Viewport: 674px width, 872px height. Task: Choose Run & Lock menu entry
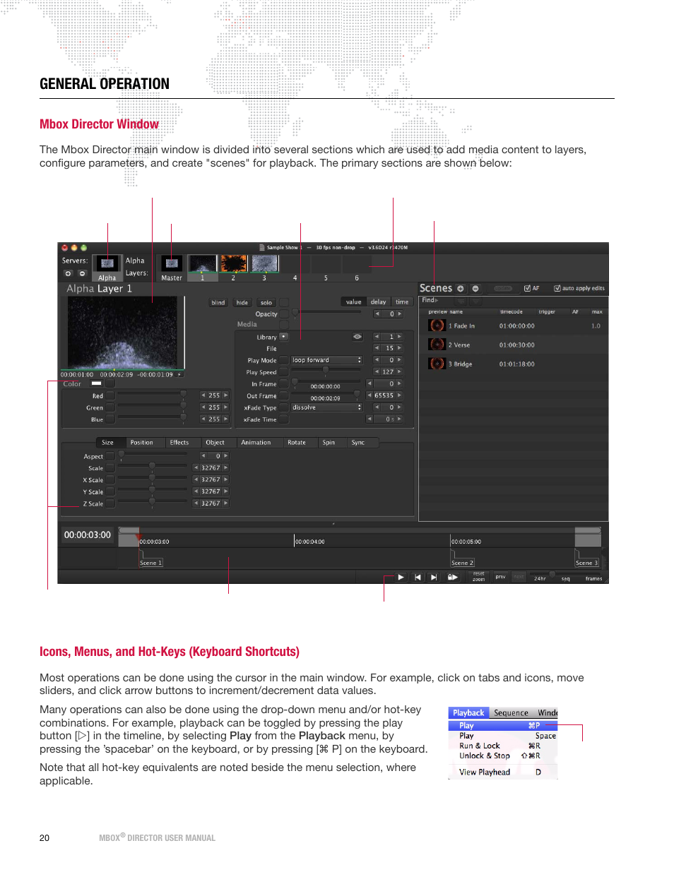click(x=502, y=746)
